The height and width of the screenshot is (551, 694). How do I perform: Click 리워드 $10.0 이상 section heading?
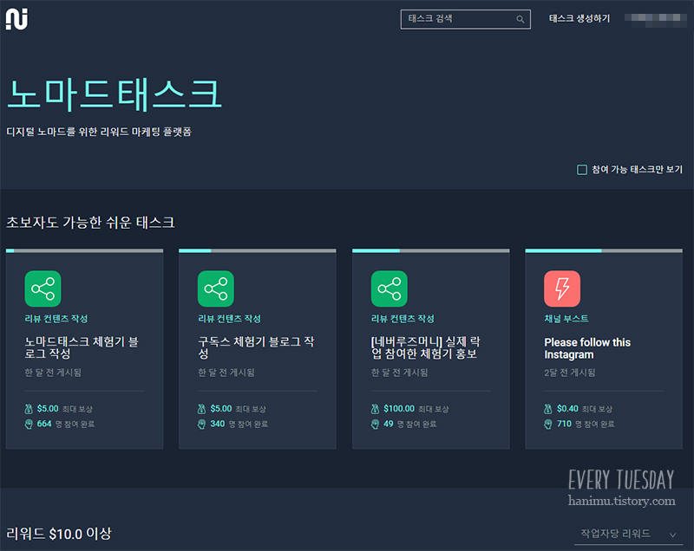[x=59, y=534]
